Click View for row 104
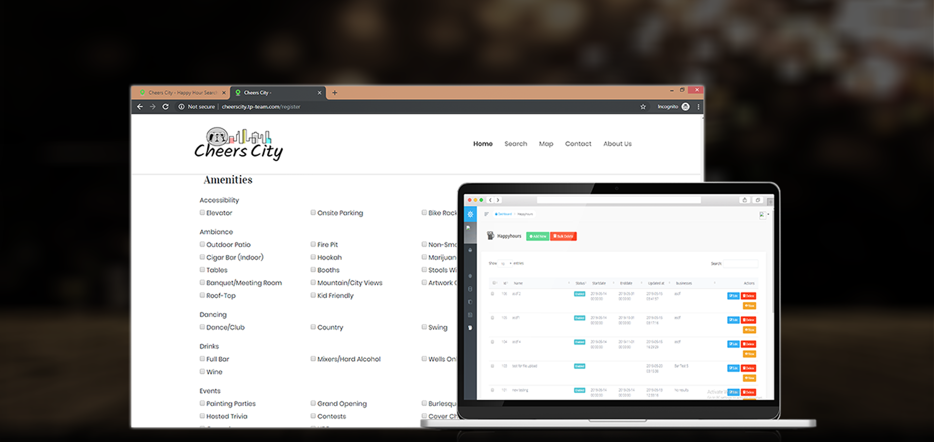Image resolution: width=934 pixels, height=442 pixels. pyautogui.click(x=749, y=354)
